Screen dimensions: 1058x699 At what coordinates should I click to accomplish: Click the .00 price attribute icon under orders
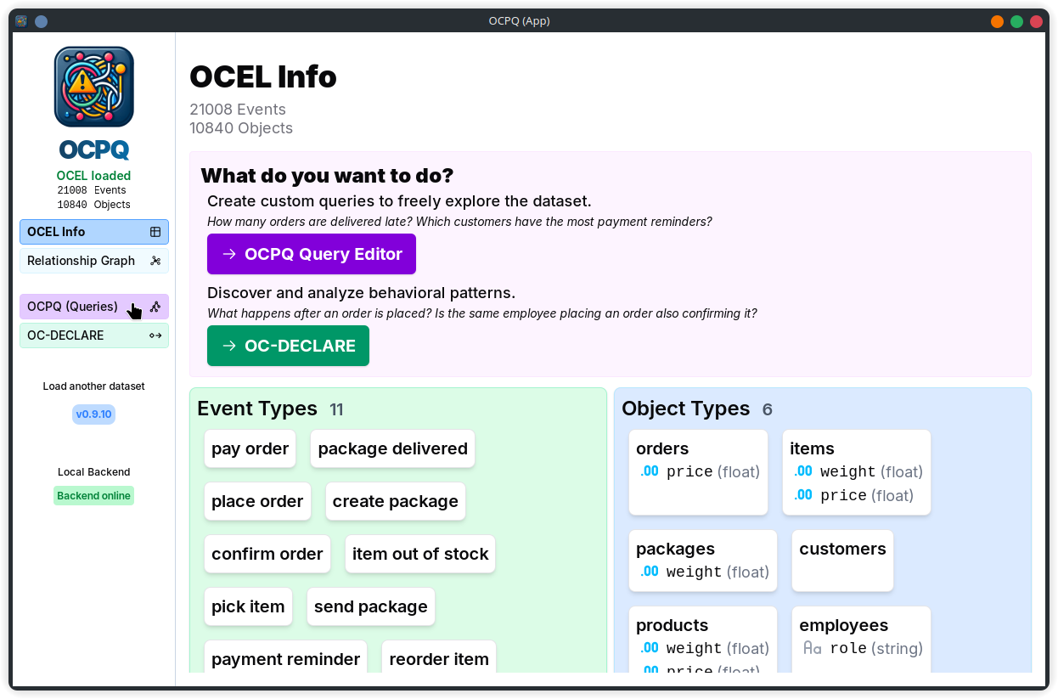[x=649, y=471]
